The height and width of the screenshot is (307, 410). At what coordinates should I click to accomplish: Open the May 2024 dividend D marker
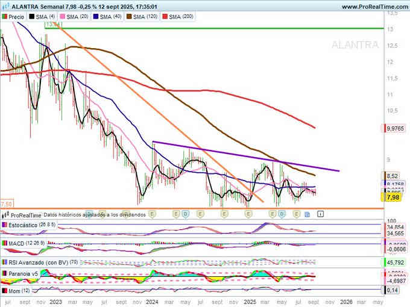coord(185,214)
